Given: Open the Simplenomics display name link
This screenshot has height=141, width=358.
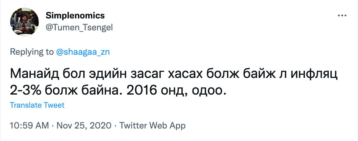Looking at the screenshot, I should coord(75,15).
